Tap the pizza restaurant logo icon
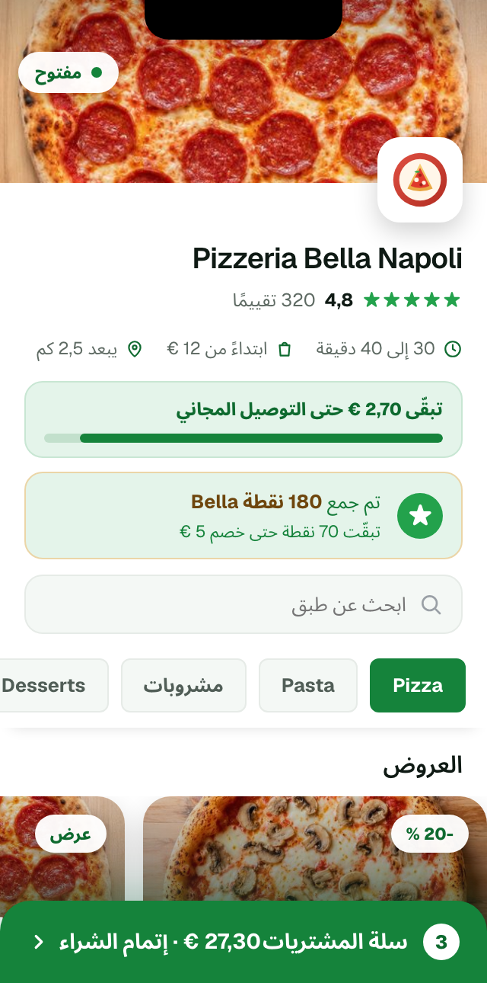Image resolution: width=487 pixels, height=983 pixels. tap(420, 180)
